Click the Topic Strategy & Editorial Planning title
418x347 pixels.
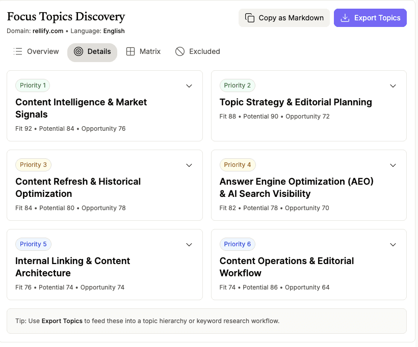(x=296, y=102)
